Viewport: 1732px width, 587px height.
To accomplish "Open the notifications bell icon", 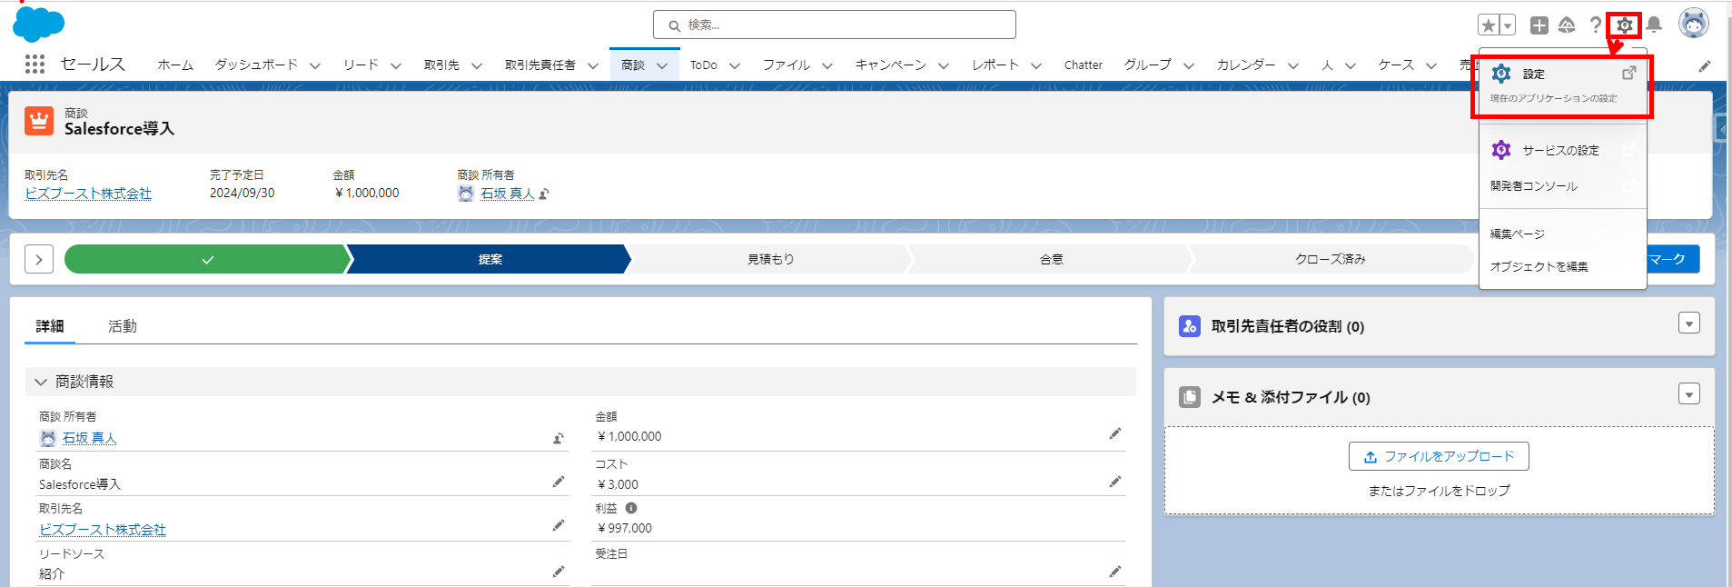I will pos(1654,25).
